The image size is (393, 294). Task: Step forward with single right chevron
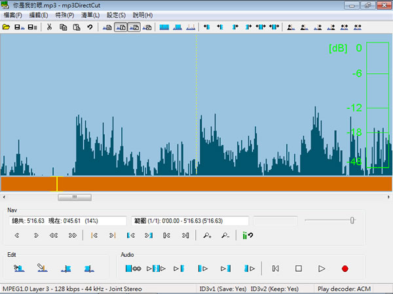36,235
